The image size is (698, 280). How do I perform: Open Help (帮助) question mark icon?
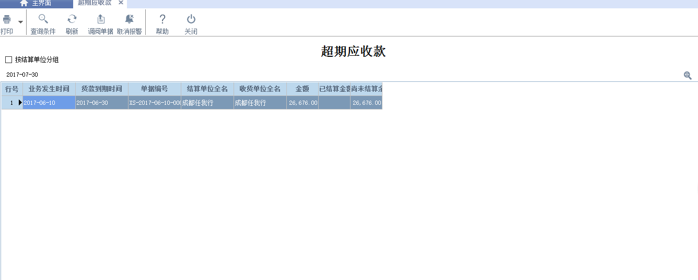click(162, 20)
